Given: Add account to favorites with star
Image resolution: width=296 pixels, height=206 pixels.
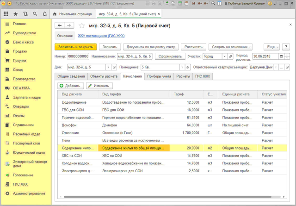Looking at the screenshot, I should pyautogui.click(x=82, y=25).
